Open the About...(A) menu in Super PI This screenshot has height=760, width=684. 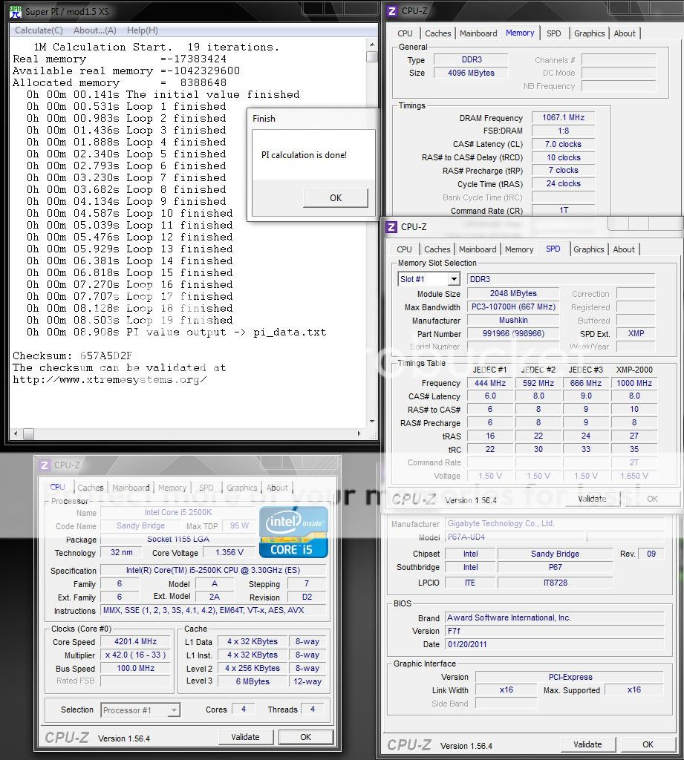point(94,30)
